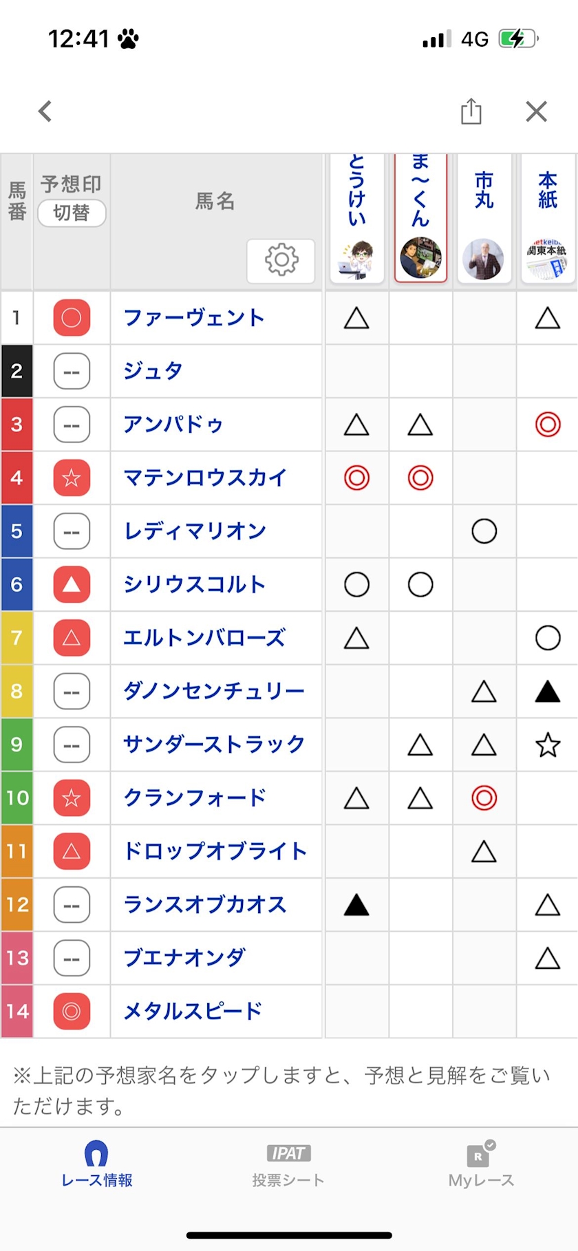This screenshot has height=1251, width=578.
Task: Tap the settings gear under 馬名
Action: click(281, 260)
